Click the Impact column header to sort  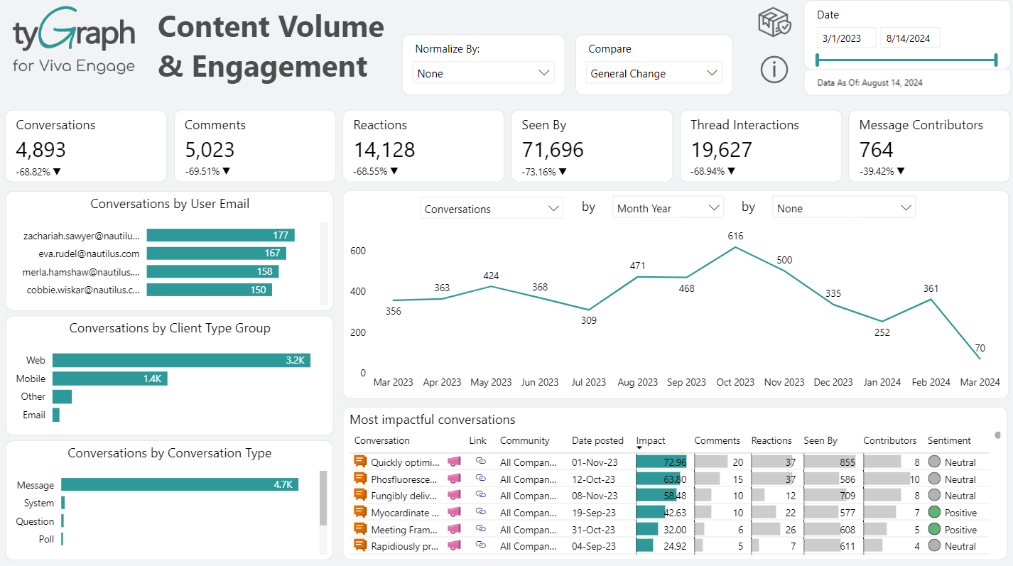click(651, 440)
